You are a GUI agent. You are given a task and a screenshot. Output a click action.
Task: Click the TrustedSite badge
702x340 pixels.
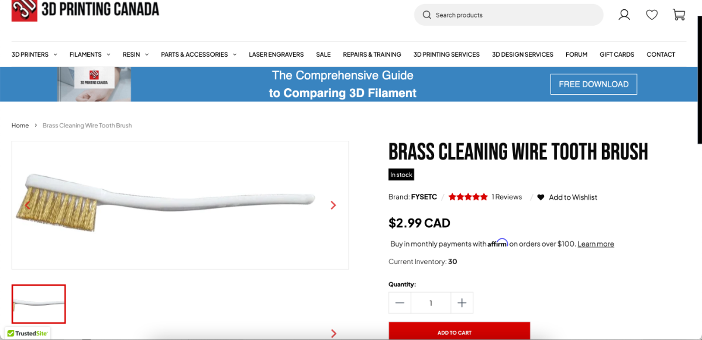coord(28,334)
